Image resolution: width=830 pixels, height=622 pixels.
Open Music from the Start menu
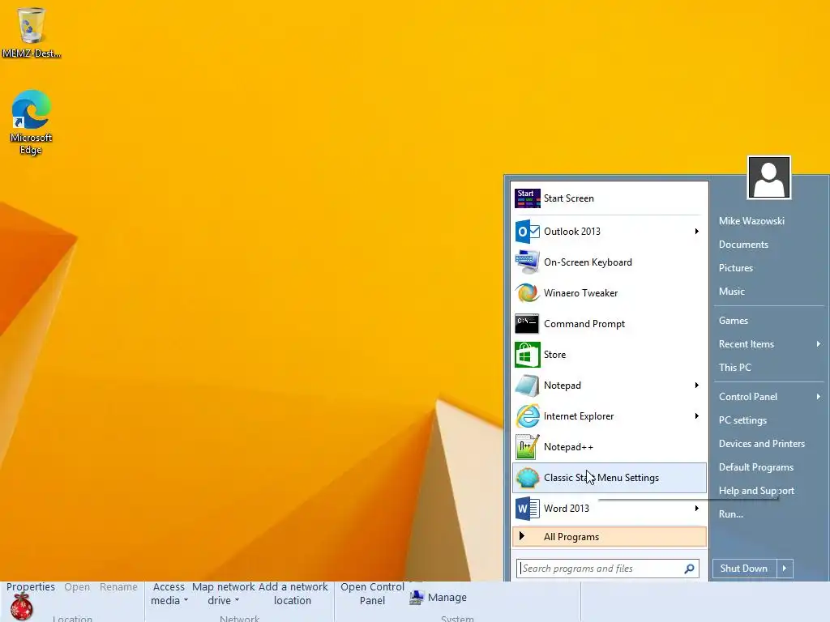coord(732,292)
